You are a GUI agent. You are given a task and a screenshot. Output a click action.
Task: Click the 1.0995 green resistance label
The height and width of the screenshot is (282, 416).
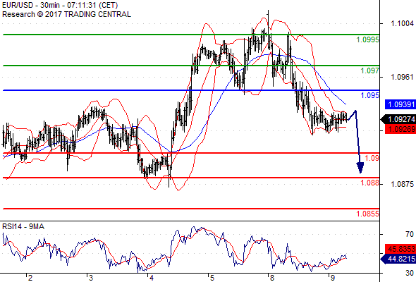(368, 39)
